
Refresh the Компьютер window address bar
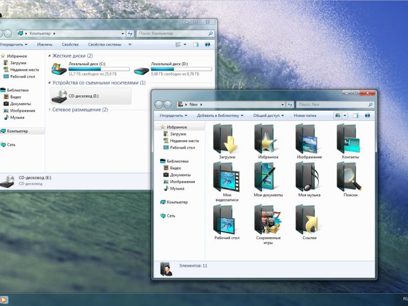coord(130,34)
